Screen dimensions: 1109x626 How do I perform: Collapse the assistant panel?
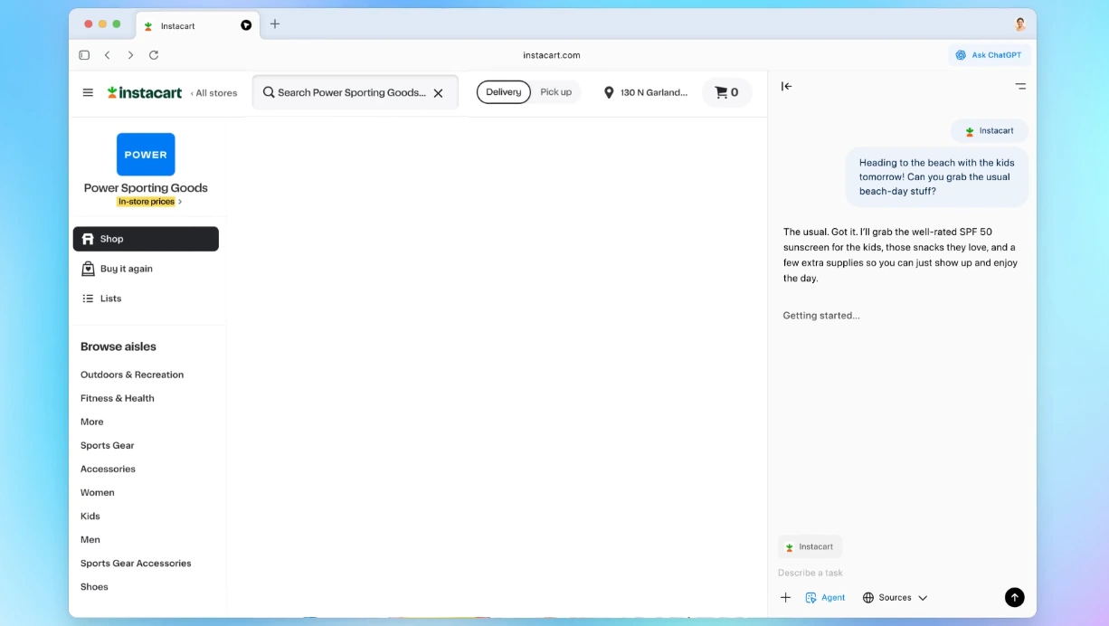tap(786, 87)
